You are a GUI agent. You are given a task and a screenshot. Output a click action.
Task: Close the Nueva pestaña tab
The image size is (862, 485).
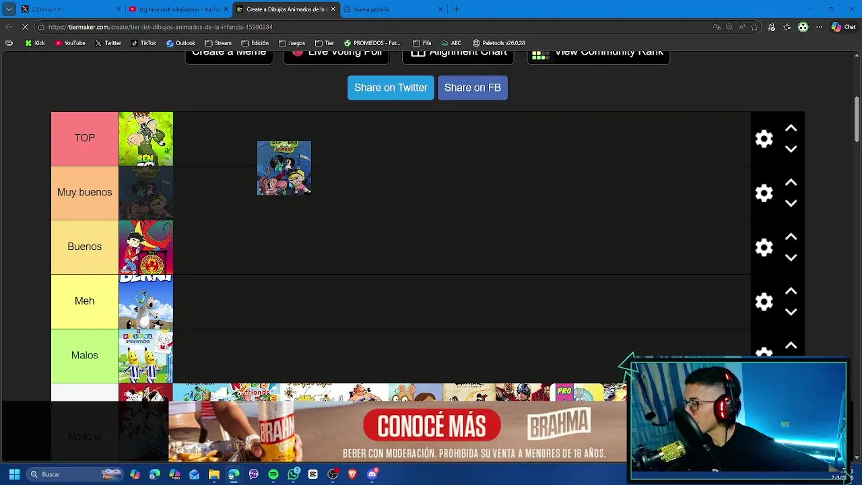tap(440, 9)
